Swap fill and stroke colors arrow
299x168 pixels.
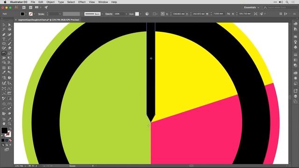pyautogui.click(x=10, y=129)
